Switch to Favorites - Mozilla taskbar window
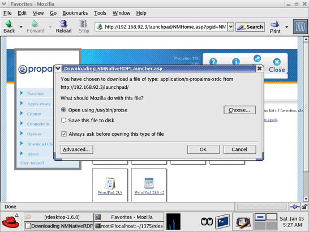The height and width of the screenshot is (232, 309). coord(129,217)
